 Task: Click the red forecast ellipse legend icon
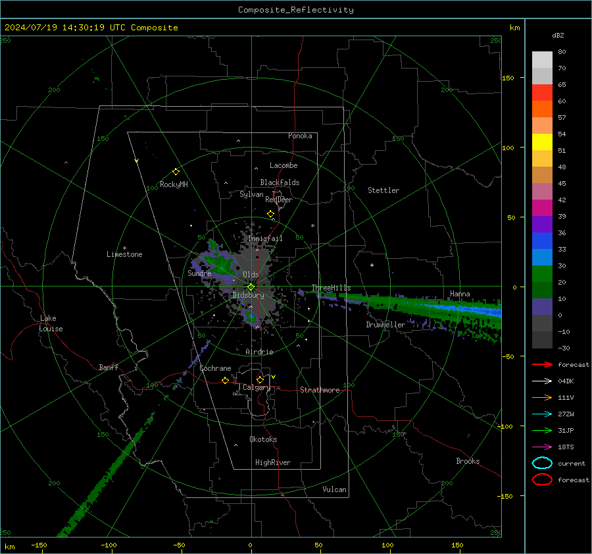(x=542, y=480)
